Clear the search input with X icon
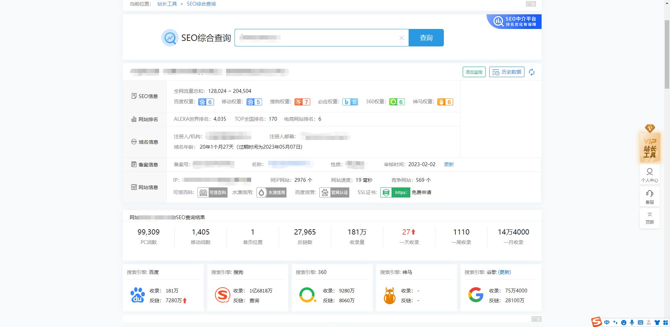The height and width of the screenshot is (327, 670). tap(402, 38)
